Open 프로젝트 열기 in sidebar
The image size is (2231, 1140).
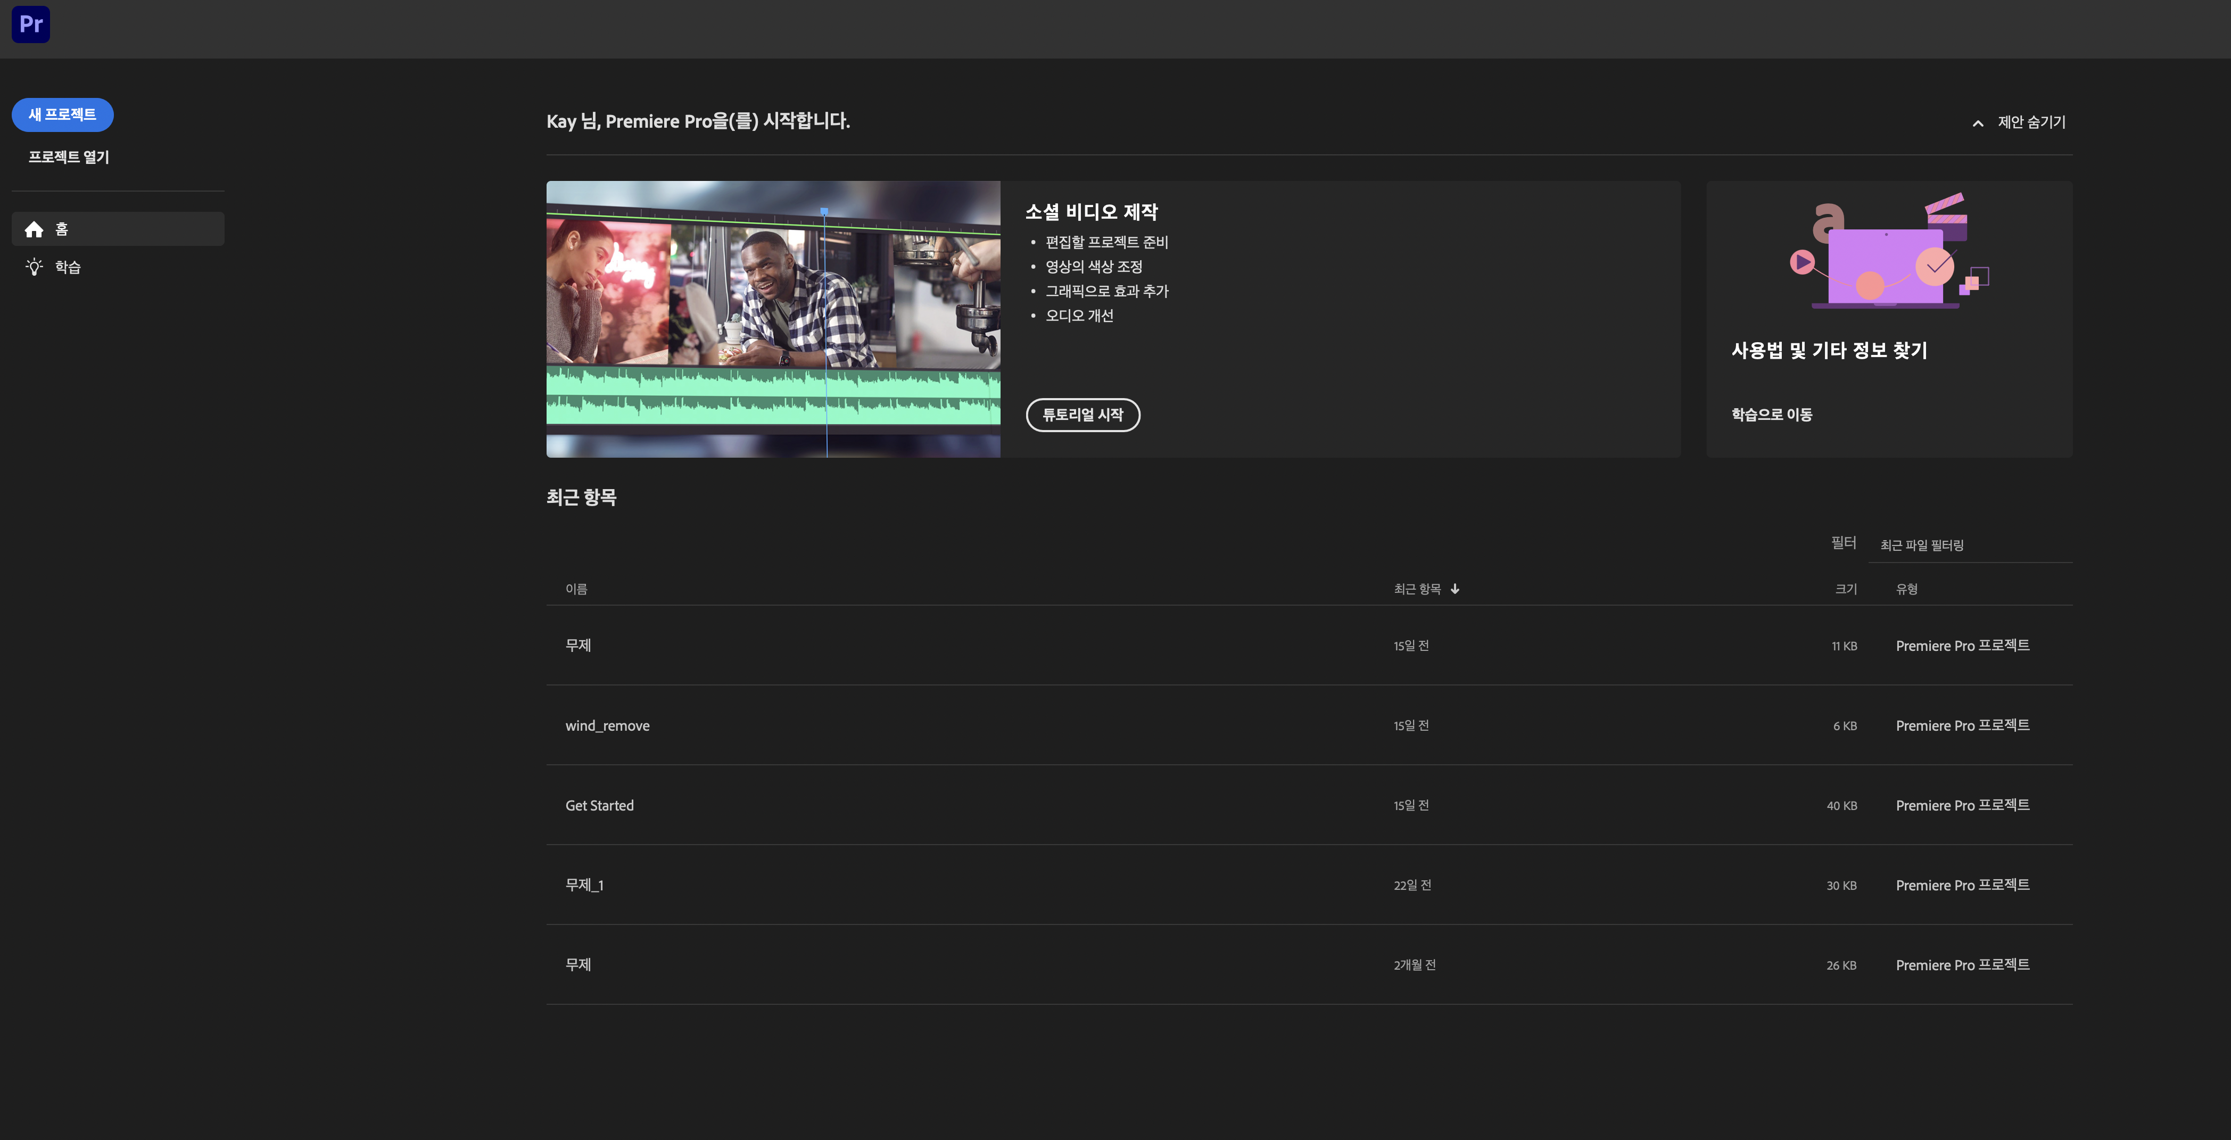click(x=69, y=157)
